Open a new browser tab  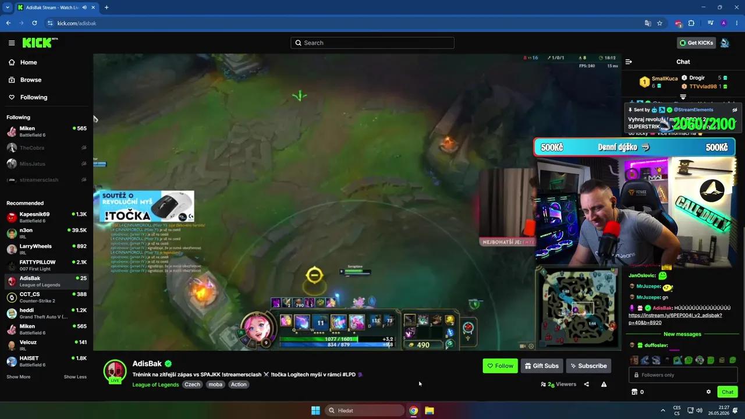(x=106, y=8)
